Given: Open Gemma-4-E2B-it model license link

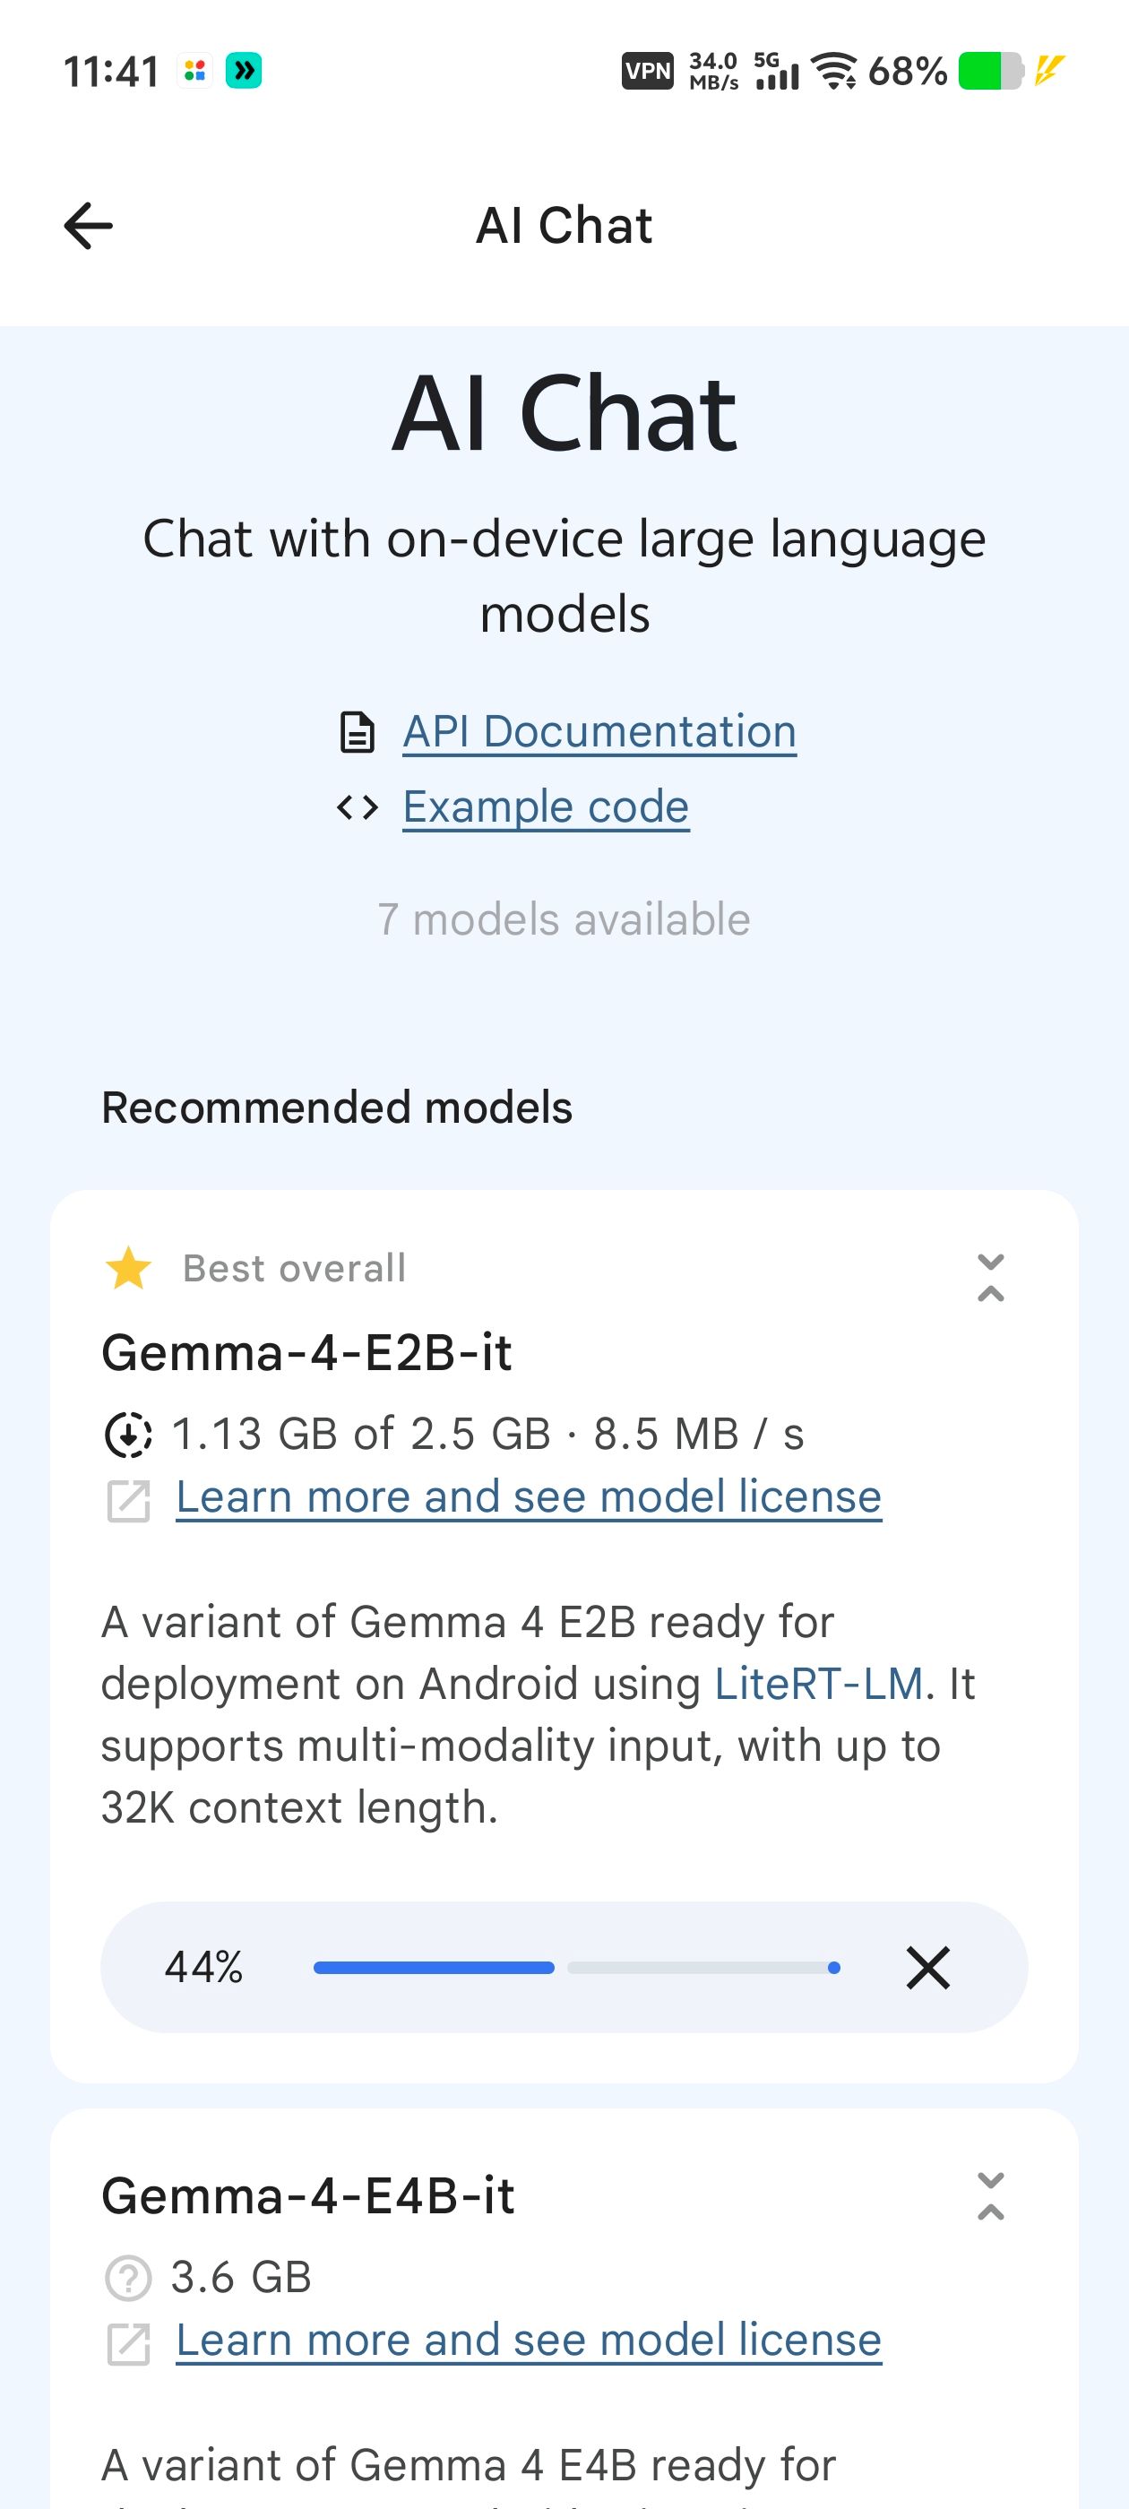Looking at the screenshot, I should point(528,1497).
